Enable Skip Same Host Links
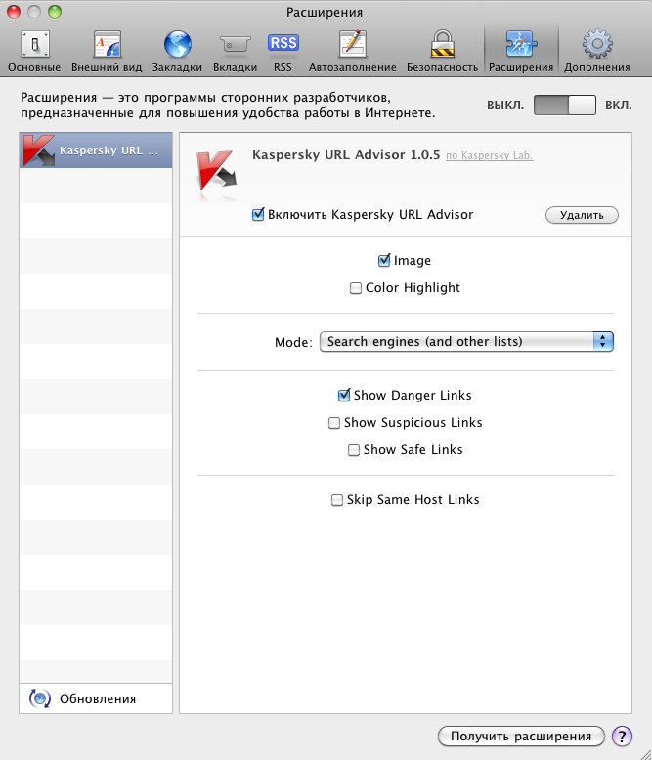Image resolution: width=652 pixels, height=760 pixels. click(x=337, y=500)
